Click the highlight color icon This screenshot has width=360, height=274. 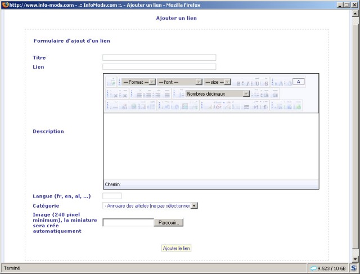290,83
